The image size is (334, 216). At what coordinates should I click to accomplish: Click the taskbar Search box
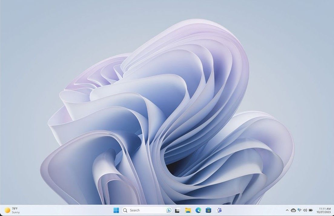coord(147,211)
